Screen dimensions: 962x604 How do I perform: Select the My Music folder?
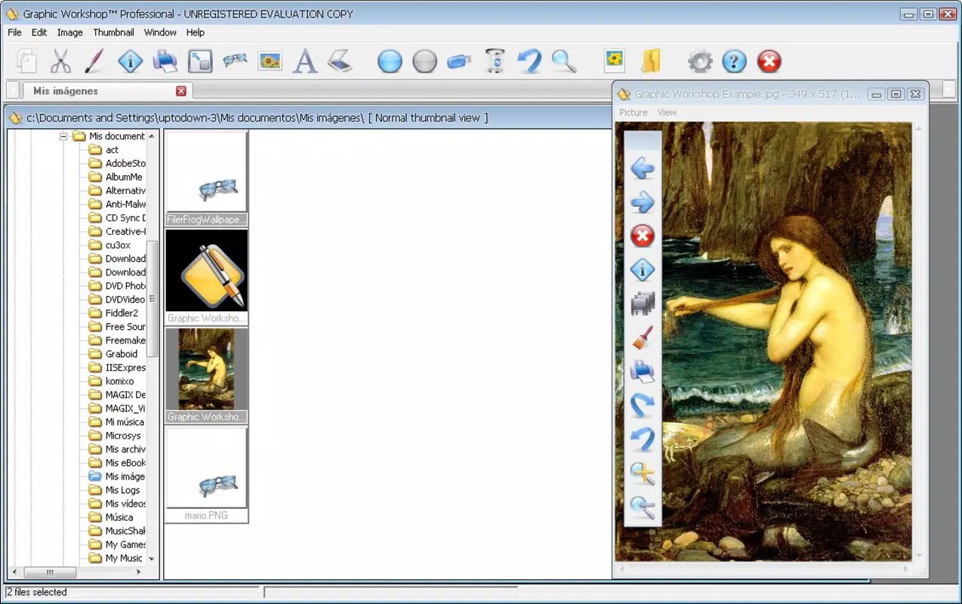tap(116, 558)
